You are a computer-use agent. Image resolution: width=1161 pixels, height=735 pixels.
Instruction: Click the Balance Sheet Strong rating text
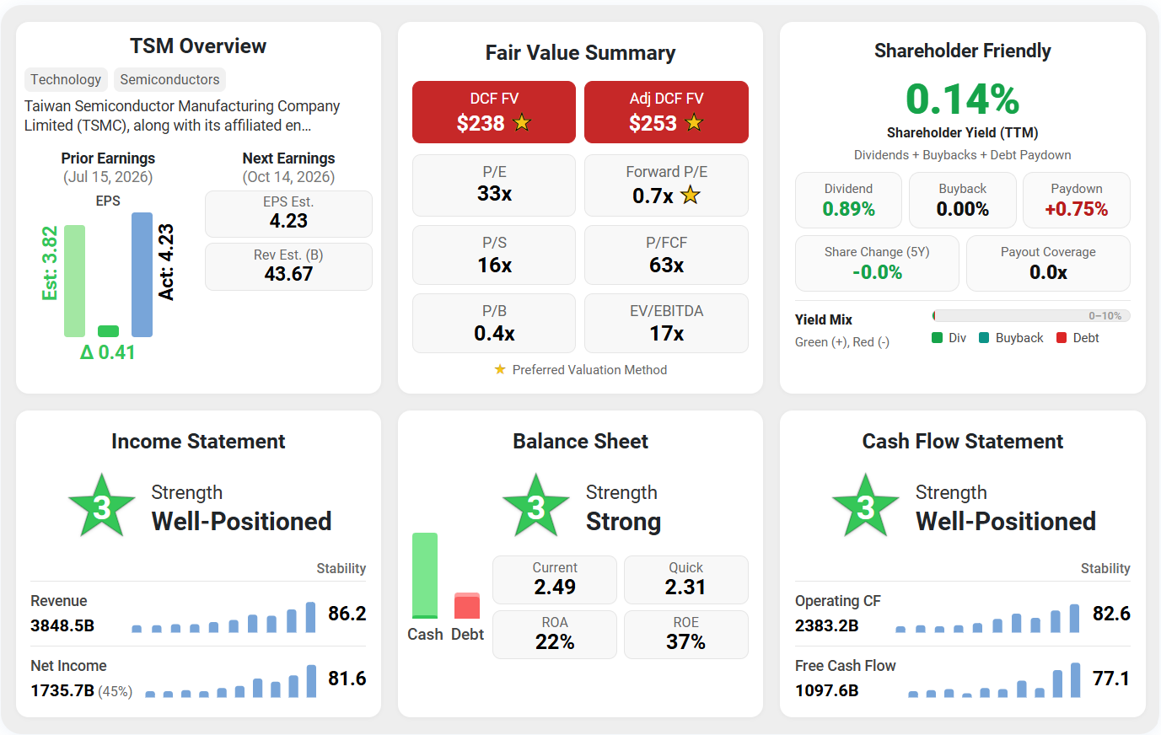(x=623, y=522)
